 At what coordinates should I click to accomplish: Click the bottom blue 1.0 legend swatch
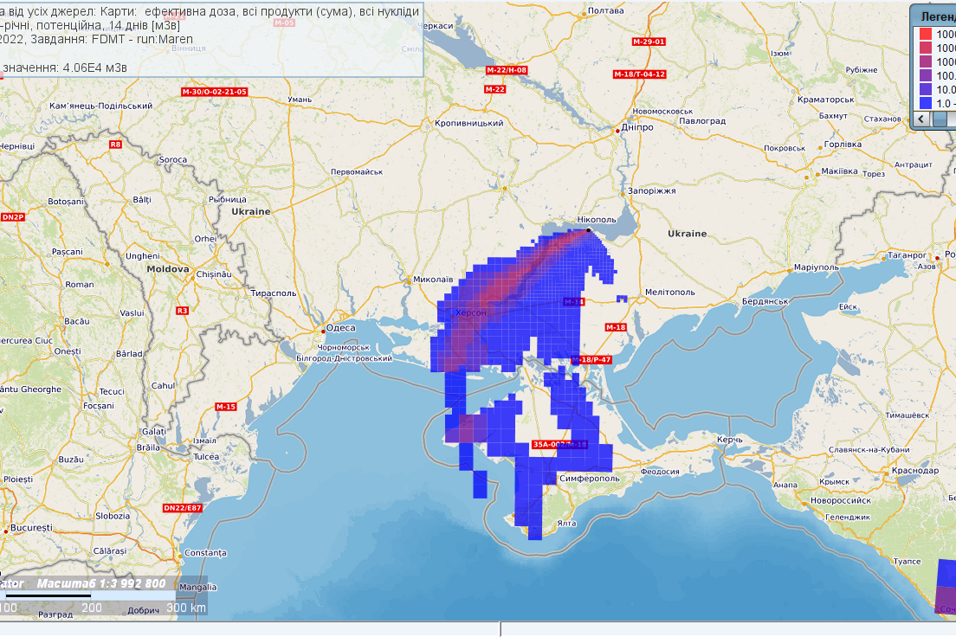(x=924, y=103)
